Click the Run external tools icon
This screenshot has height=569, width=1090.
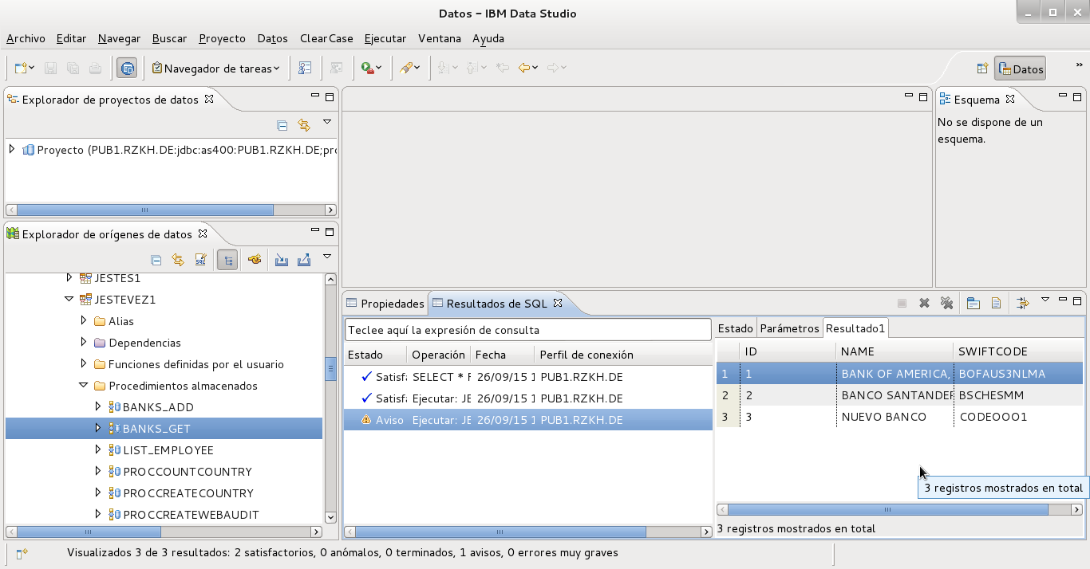pyautogui.click(x=366, y=69)
